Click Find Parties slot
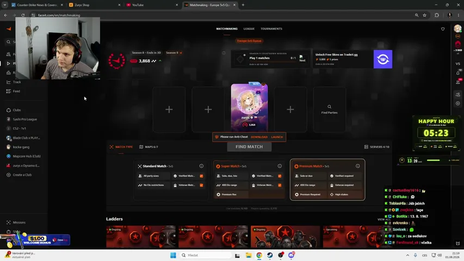This screenshot has height=261, width=464. click(x=329, y=109)
